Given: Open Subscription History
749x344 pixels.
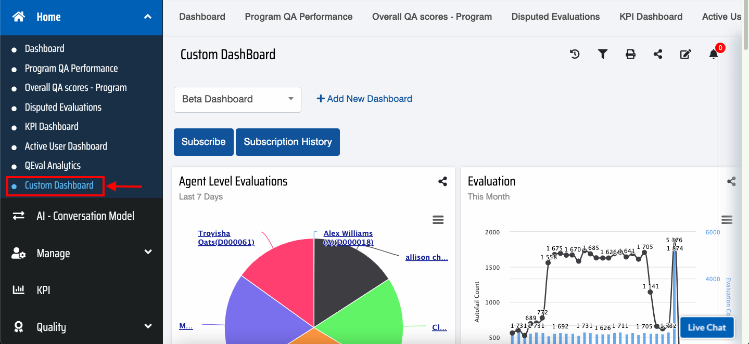Looking at the screenshot, I should coord(288,142).
